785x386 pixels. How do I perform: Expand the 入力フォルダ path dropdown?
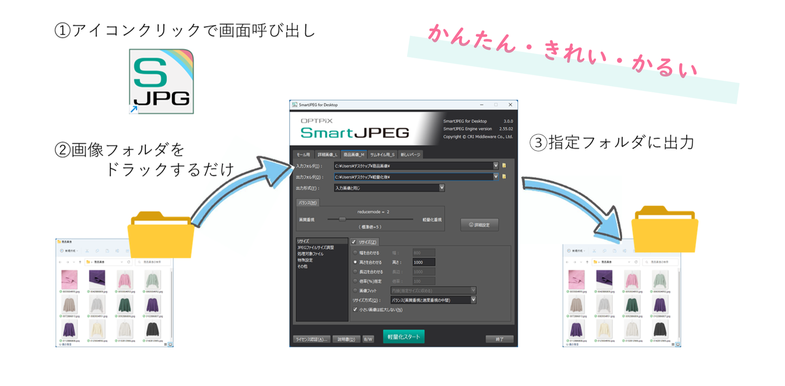pyautogui.click(x=496, y=166)
